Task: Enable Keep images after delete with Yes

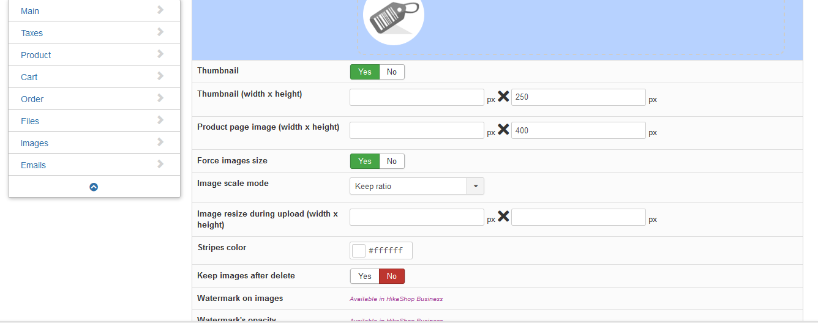Action: click(365, 277)
